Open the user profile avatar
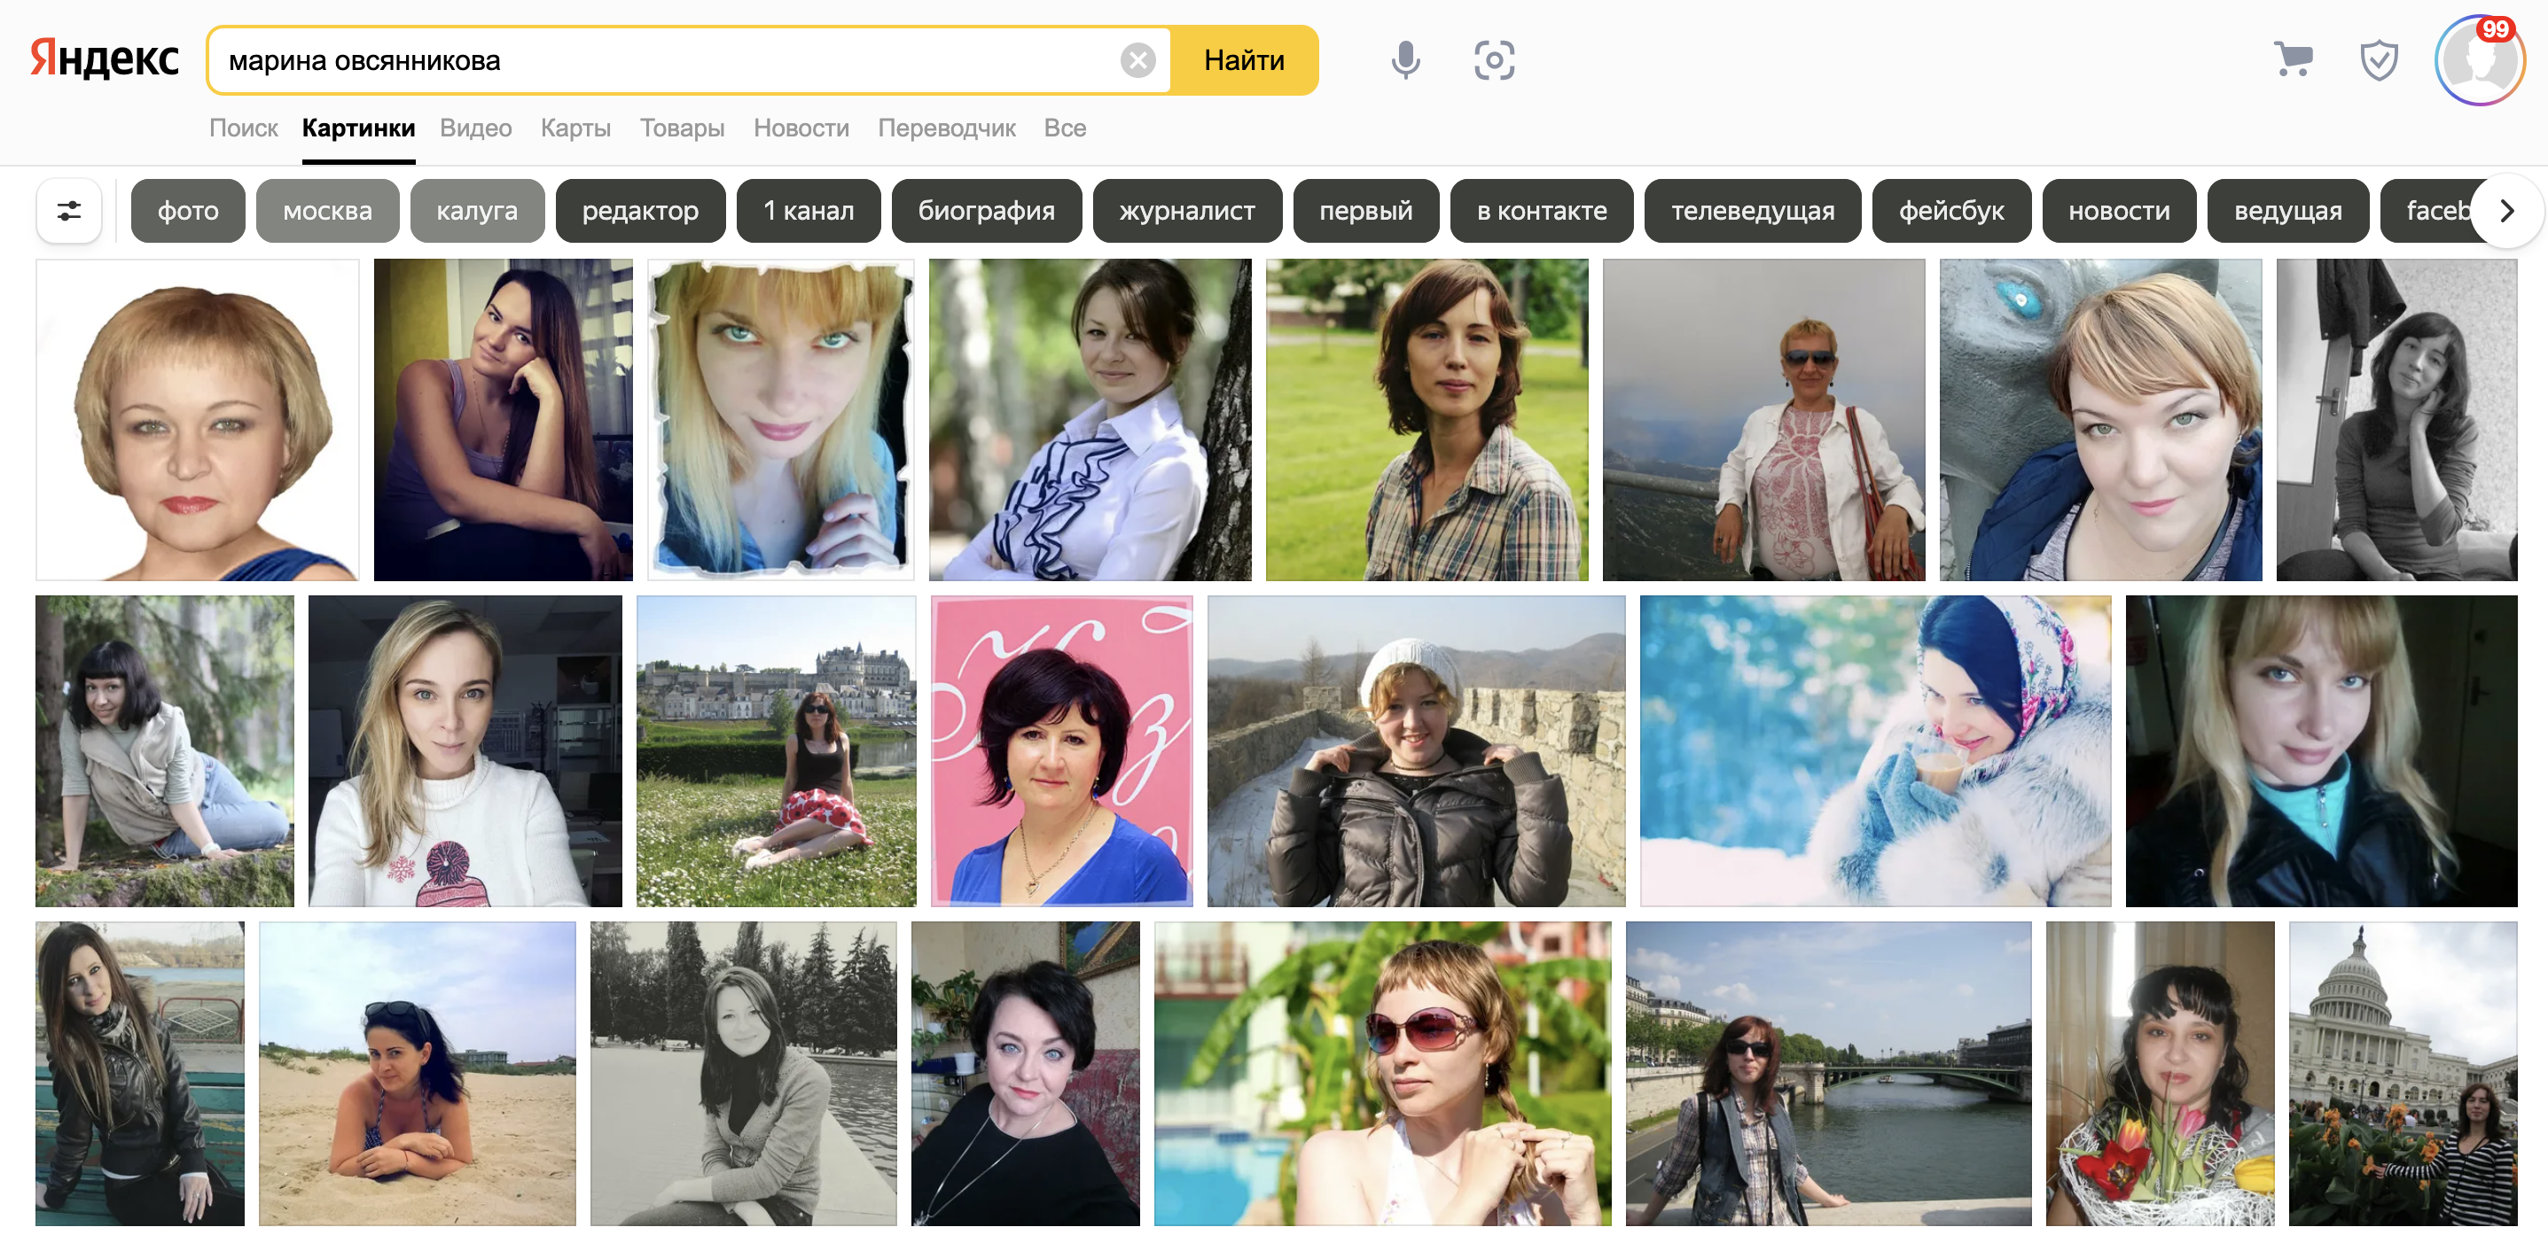Viewport: 2548px width, 1235px height. point(2478,61)
